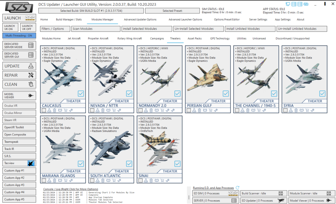The height and width of the screenshot is (204, 336).
Task: Toggle the Multi-Threading : ON button
Action: coord(19,36)
